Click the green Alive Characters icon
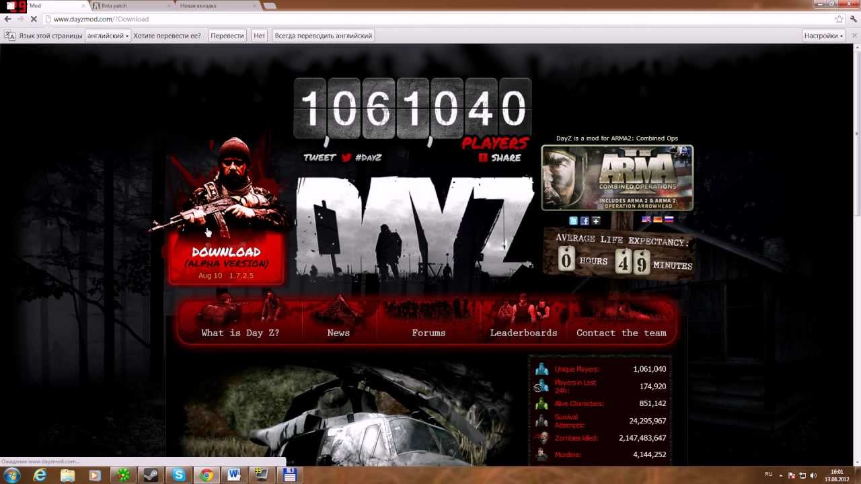The width and height of the screenshot is (861, 484). tap(541, 403)
